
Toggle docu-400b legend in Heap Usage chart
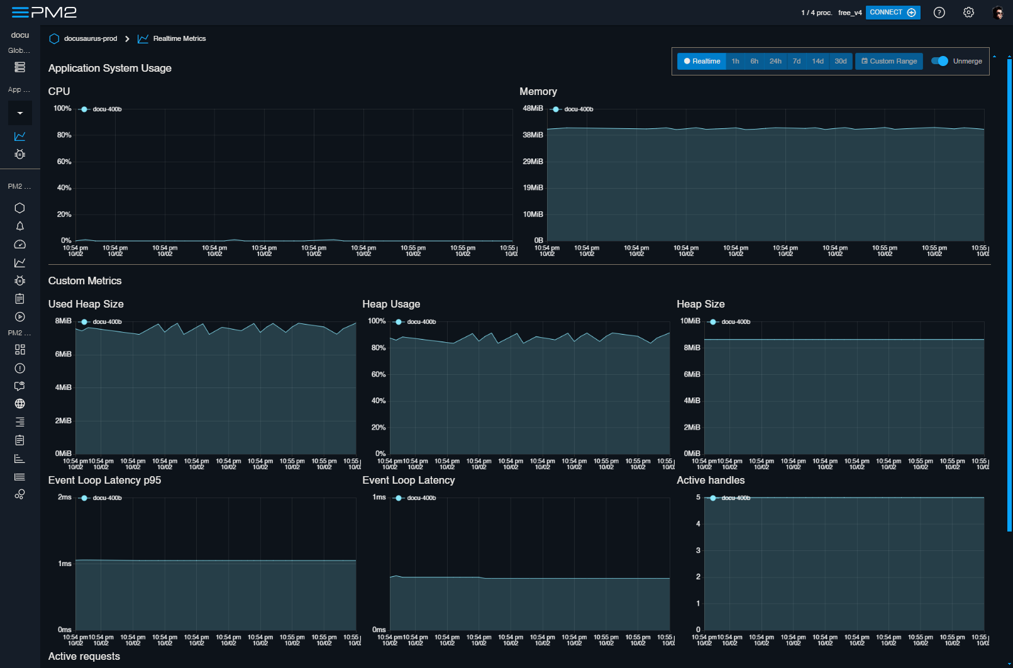415,322
